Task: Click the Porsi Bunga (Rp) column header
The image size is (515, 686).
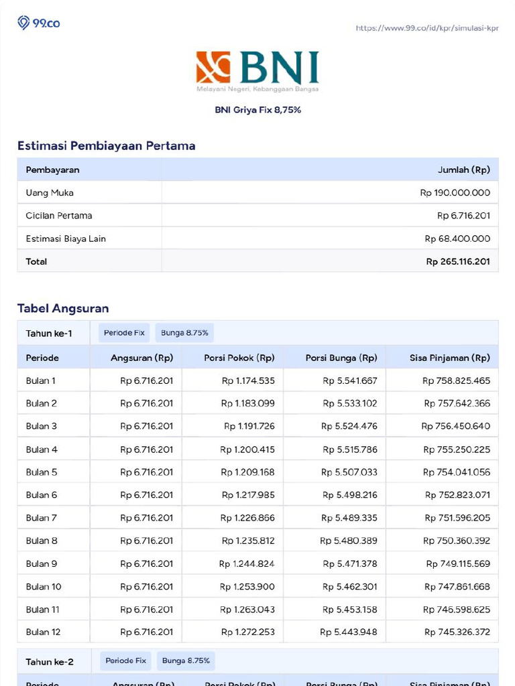Action: [341, 358]
